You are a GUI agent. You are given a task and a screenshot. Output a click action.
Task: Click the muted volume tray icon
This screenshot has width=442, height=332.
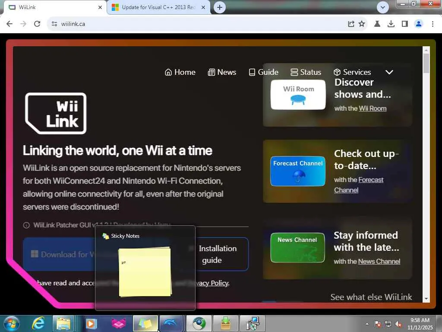pyautogui.click(x=398, y=324)
